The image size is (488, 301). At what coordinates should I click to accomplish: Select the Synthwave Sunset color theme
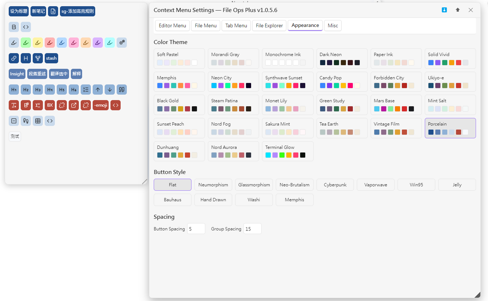coord(288,82)
